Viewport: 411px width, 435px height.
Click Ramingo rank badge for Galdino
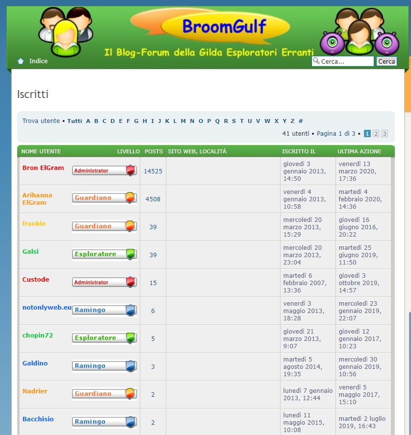[104, 365]
